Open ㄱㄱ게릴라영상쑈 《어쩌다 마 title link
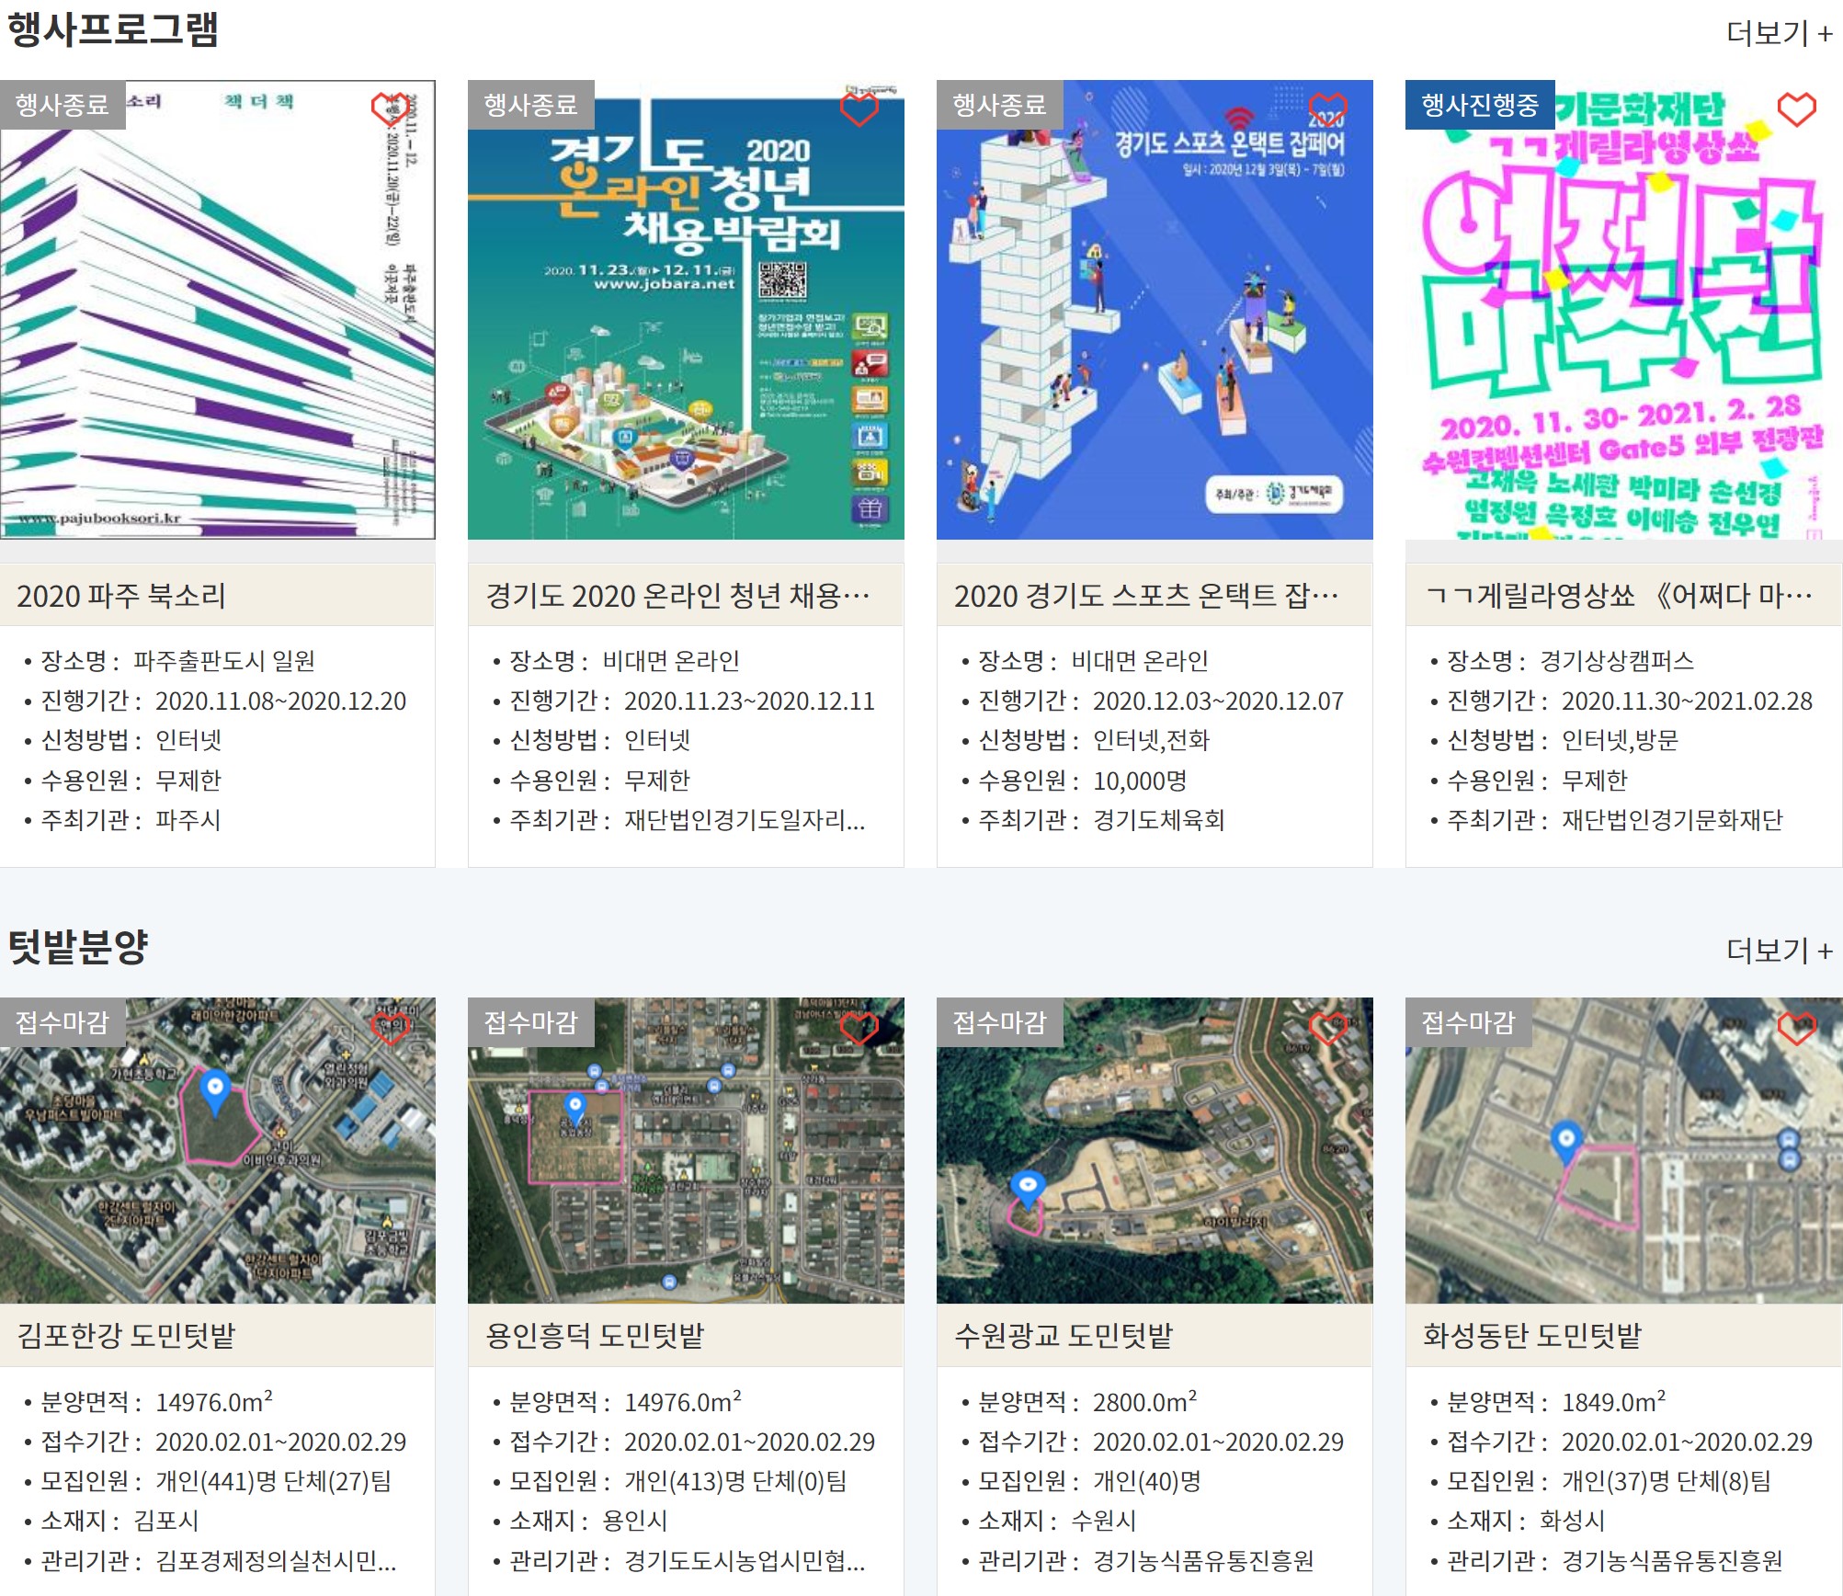 [x=1618, y=596]
